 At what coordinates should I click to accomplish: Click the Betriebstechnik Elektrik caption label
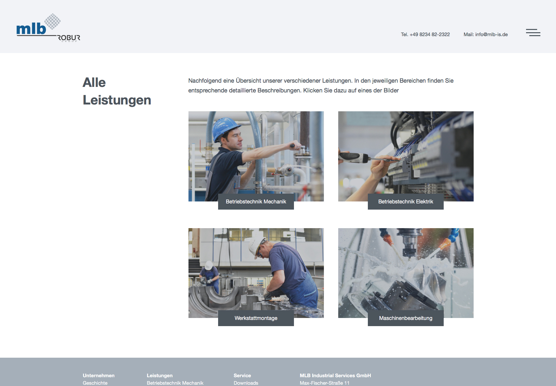406,202
